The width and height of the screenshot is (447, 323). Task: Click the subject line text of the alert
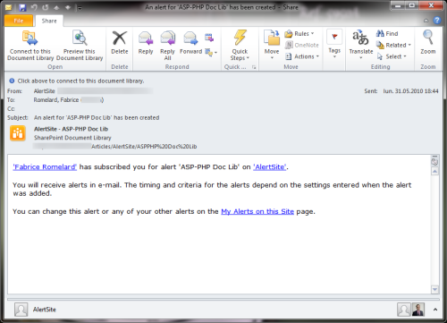(97, 117)
